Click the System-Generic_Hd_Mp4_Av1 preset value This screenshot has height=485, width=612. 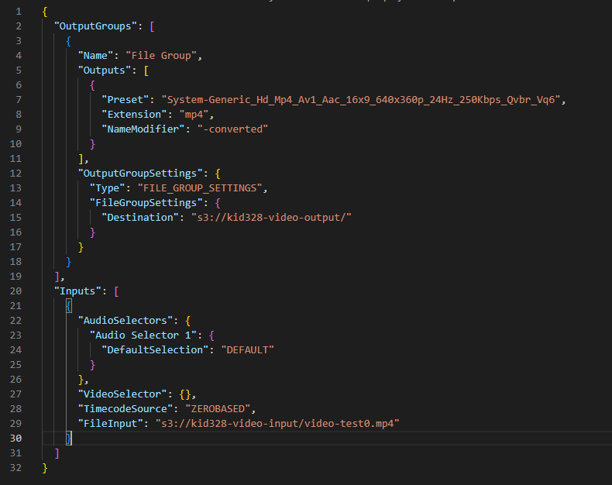[x=361, y=100]
